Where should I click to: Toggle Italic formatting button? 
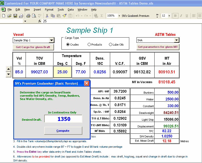181,16
